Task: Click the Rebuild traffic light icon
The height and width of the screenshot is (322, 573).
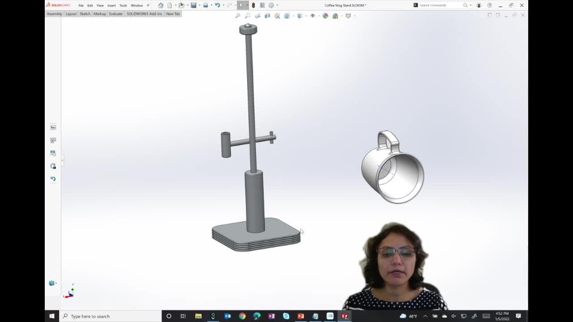Action: click(x=253, y=5)
